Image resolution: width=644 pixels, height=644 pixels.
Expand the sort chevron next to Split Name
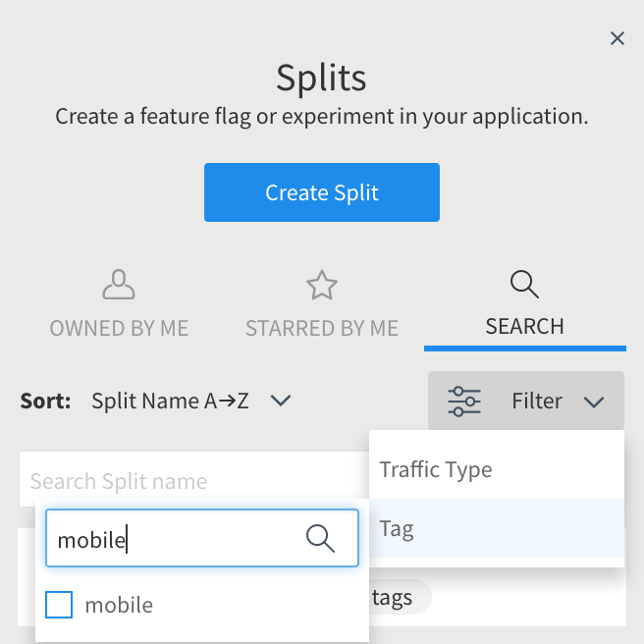281,401
